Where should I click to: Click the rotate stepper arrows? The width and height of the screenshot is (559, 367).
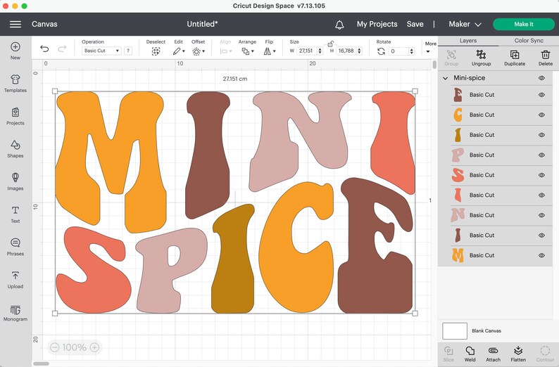(412, 51)
